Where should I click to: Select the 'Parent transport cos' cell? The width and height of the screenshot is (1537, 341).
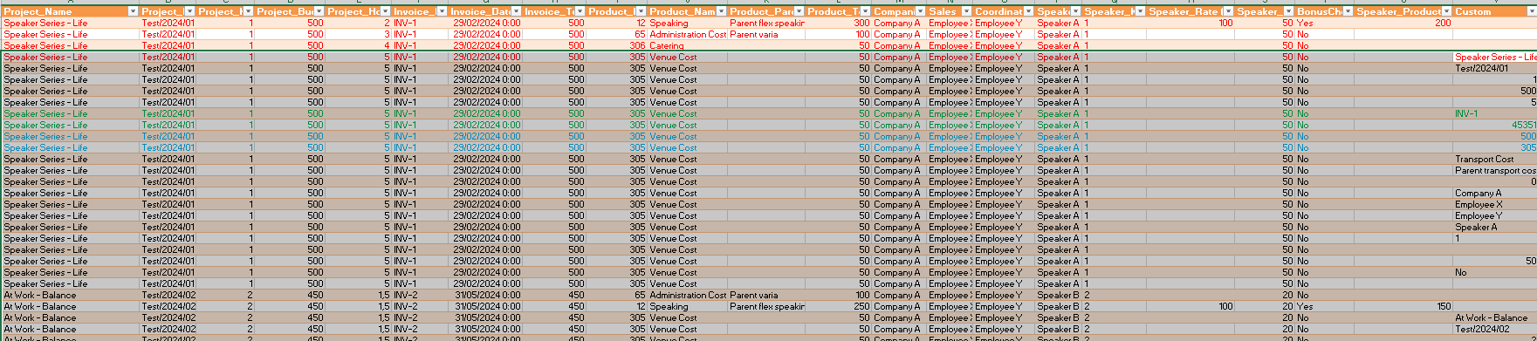pyautogui.click(x=1495, y=170)
